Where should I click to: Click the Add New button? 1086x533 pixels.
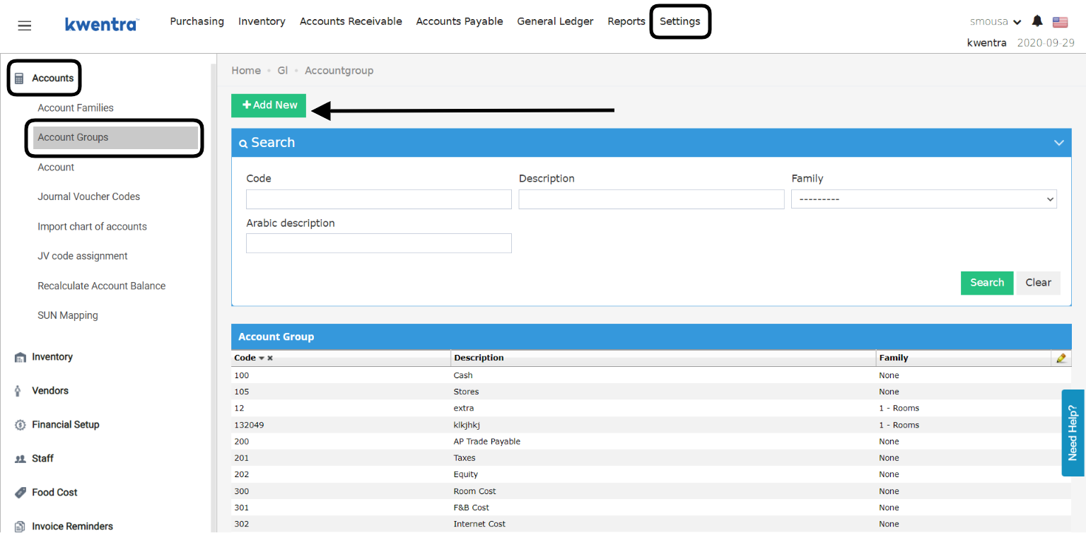click(x=269, y=105)
